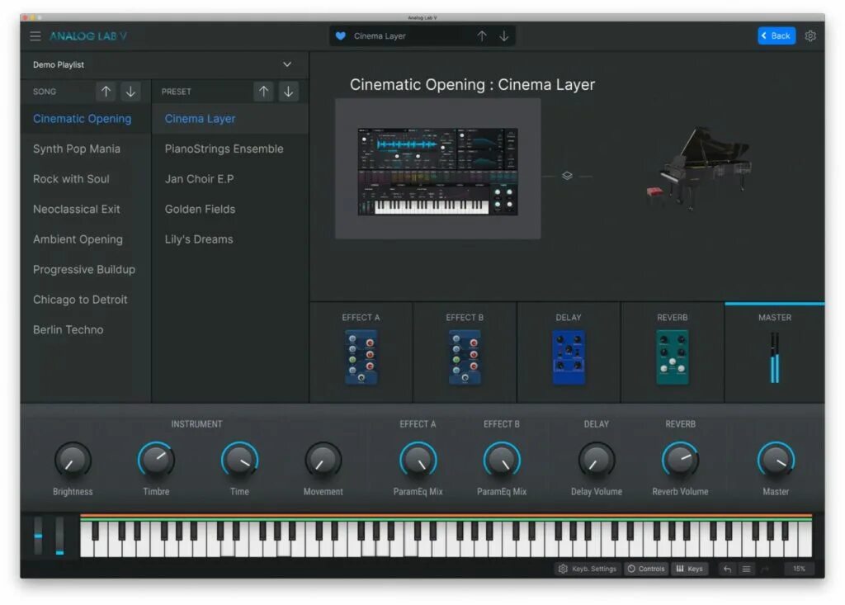
Task: Select the Chicago to Detroit song
Action: [86, 300]
